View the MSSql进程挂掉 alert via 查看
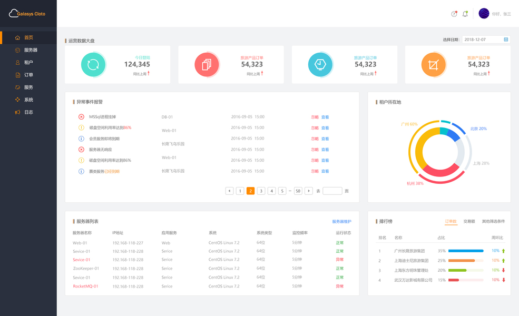The image size is (519, 316). pos(325,117)
